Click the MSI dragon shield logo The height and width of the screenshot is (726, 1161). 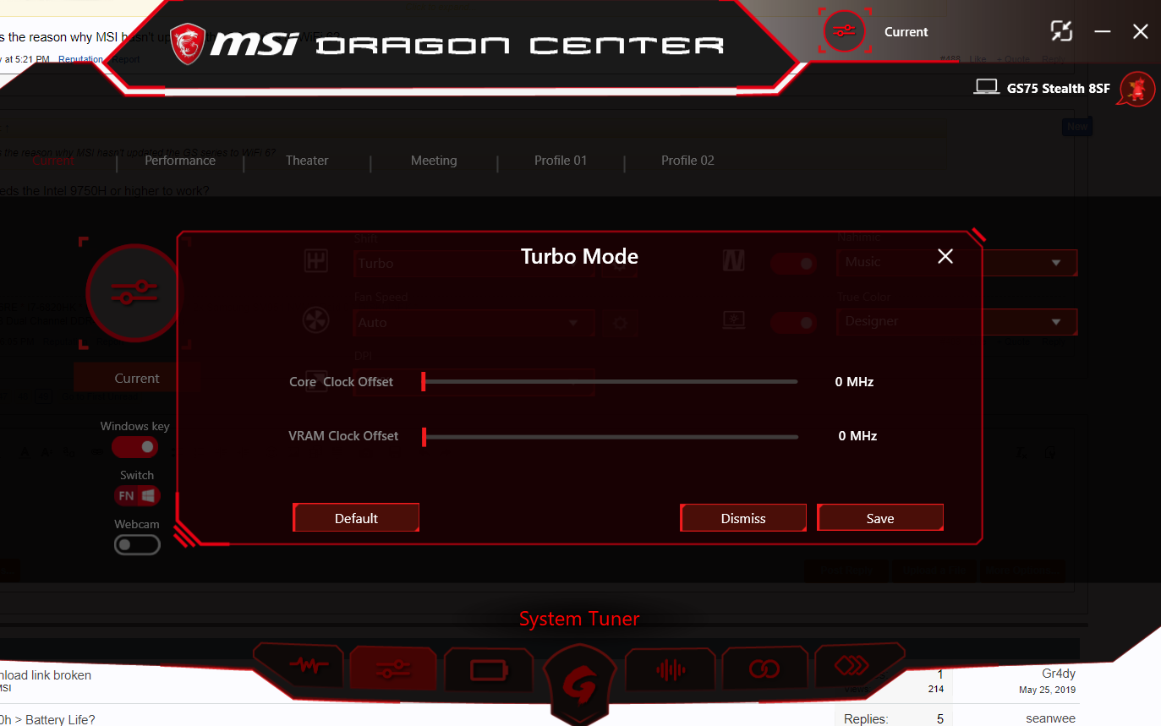pyautogui.click(x=187, y=44)
